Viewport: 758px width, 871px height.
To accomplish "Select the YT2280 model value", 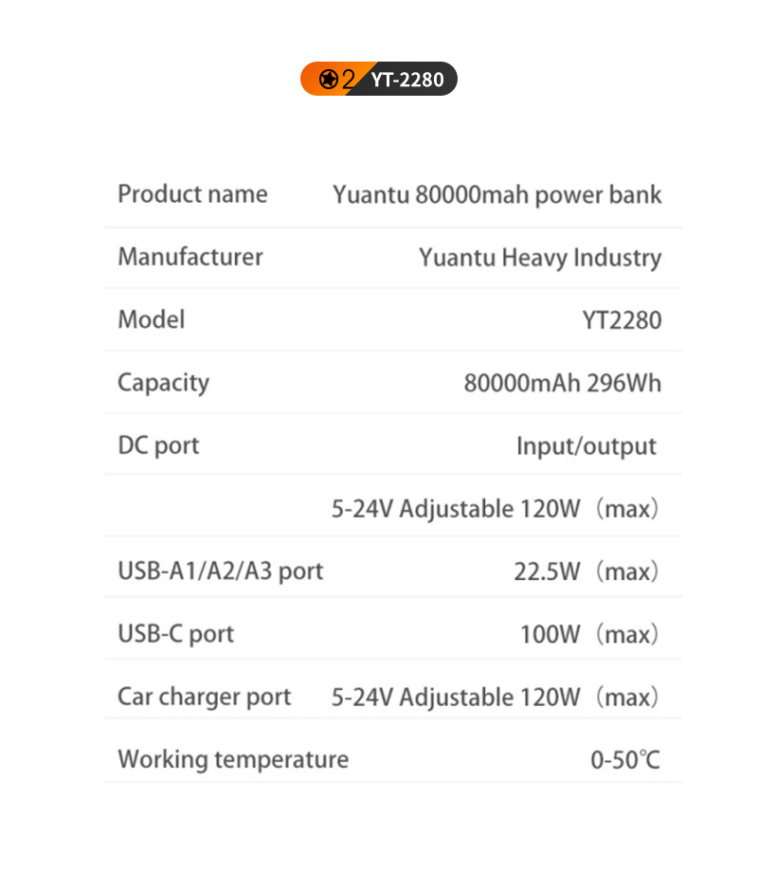I will point(622,320).
